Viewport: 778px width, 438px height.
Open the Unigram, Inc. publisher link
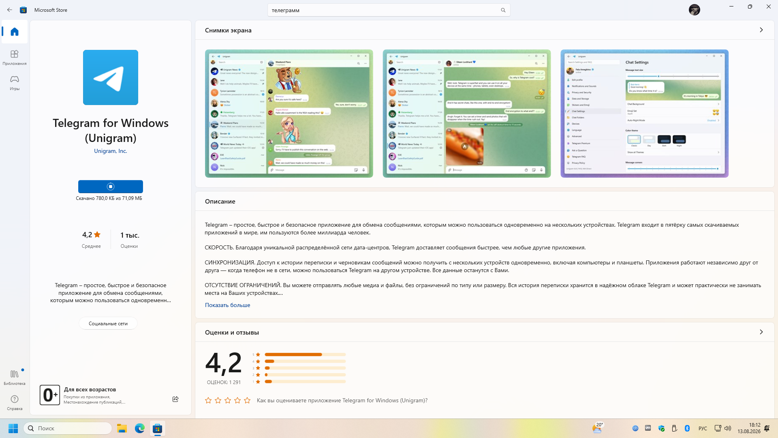(x=111, y=151)
